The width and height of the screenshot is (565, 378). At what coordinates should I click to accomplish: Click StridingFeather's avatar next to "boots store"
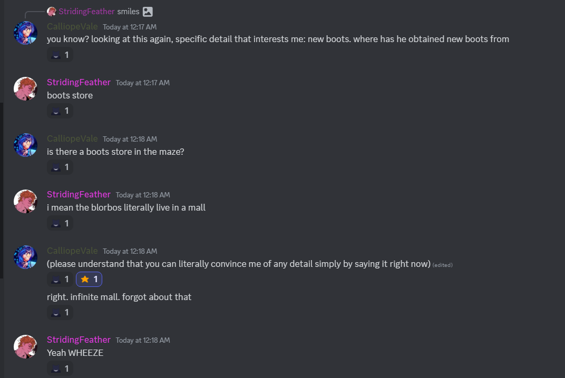click(x=25, y=89)
